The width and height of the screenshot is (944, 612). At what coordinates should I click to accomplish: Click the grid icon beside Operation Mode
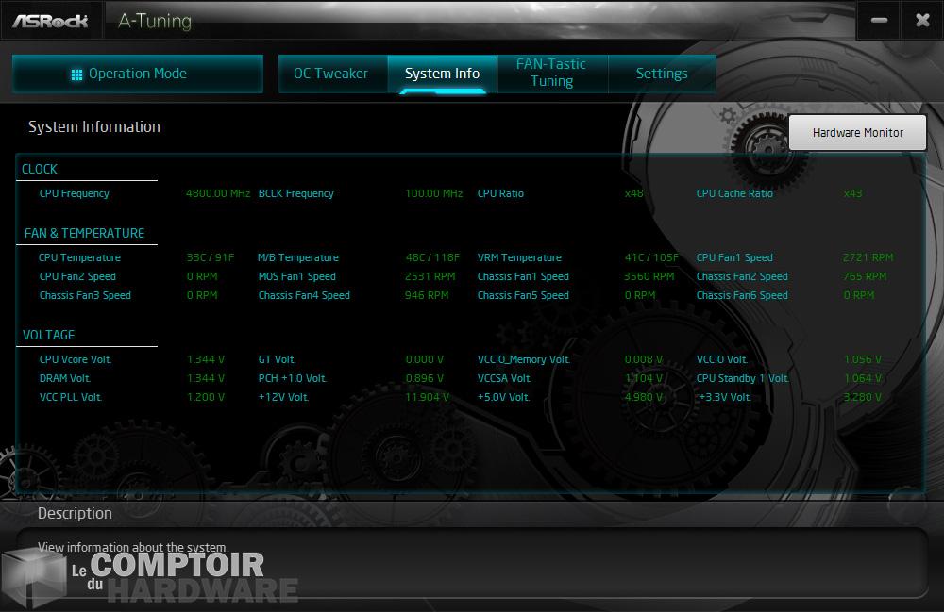pyautogui.click(x=77, y=74)
